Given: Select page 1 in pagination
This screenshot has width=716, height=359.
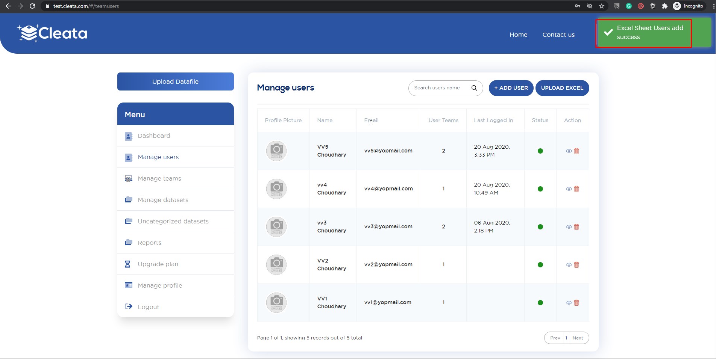Looking at the screenshot, I should pyautogui.click(x=566, y=338).
